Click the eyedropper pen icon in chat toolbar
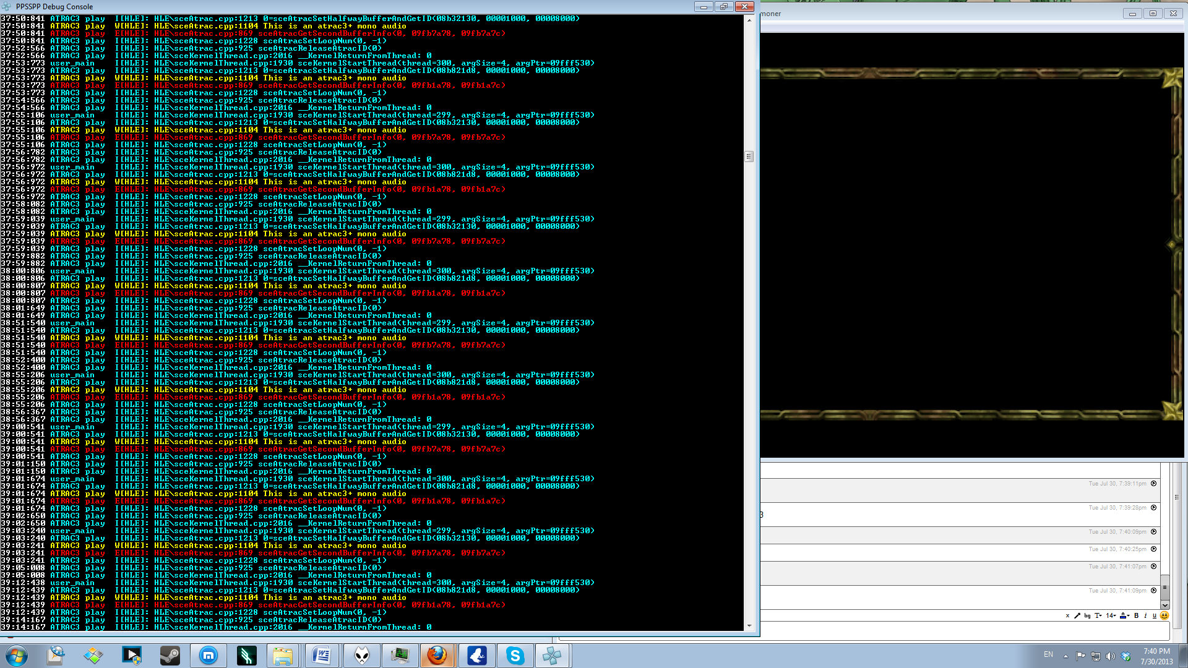 1077,615
